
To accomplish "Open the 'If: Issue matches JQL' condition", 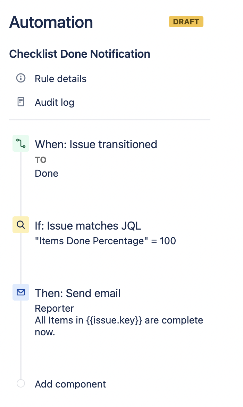I will tap(88, 226).
